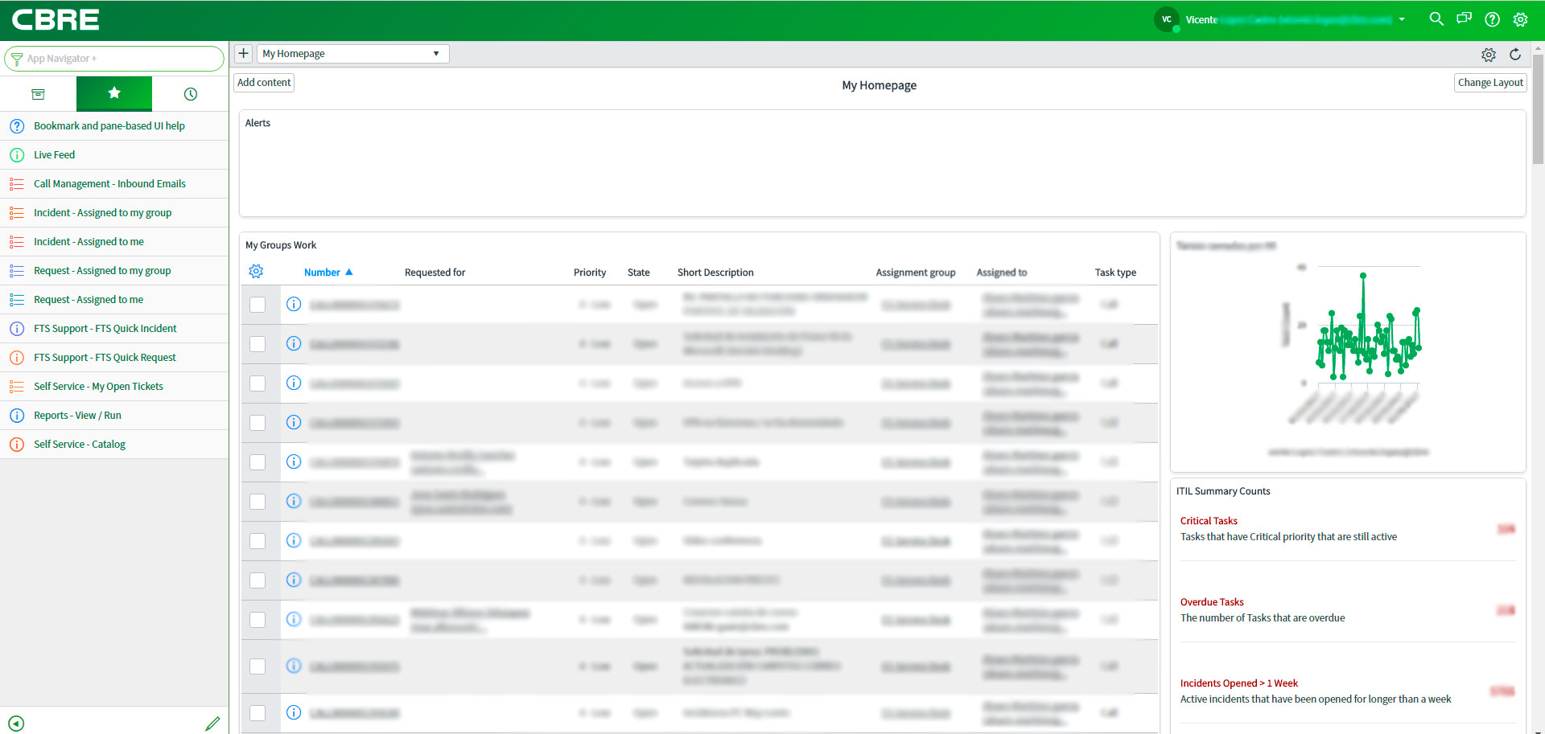Expand the user profile menu arrow
1545x734 pixels.
click(x=1402, y=19)
